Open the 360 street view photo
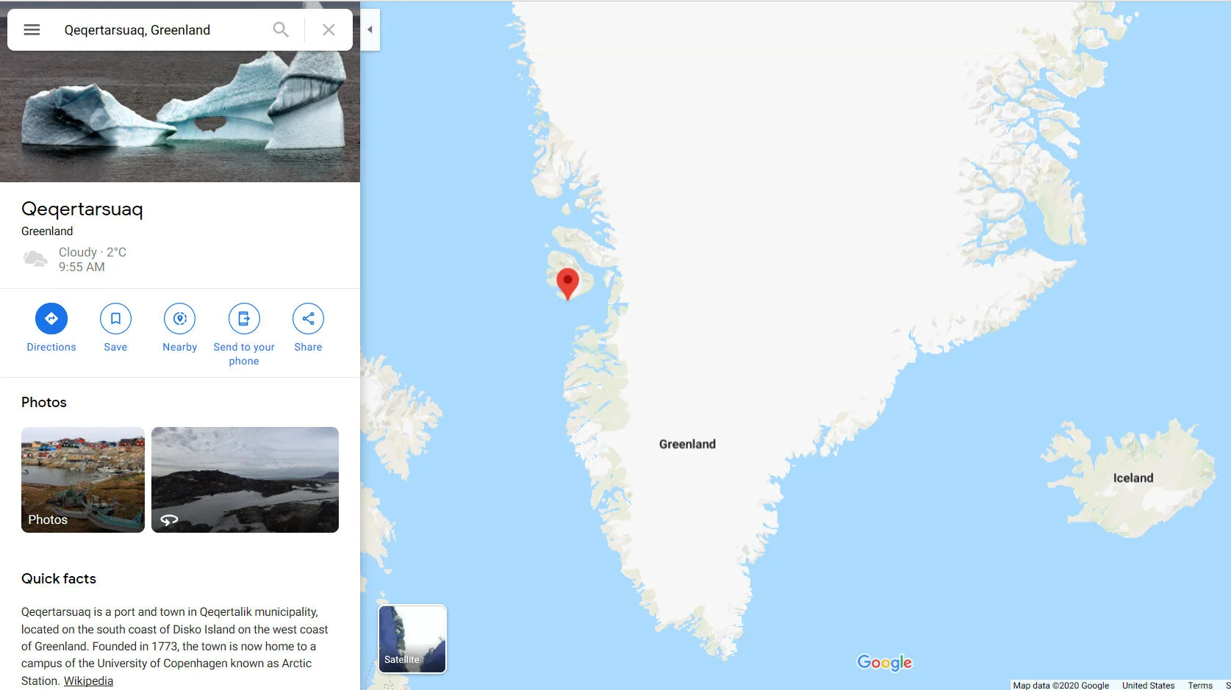This screenshot has width=1231, height=690. pyautogui.click(x=245, y=480)
